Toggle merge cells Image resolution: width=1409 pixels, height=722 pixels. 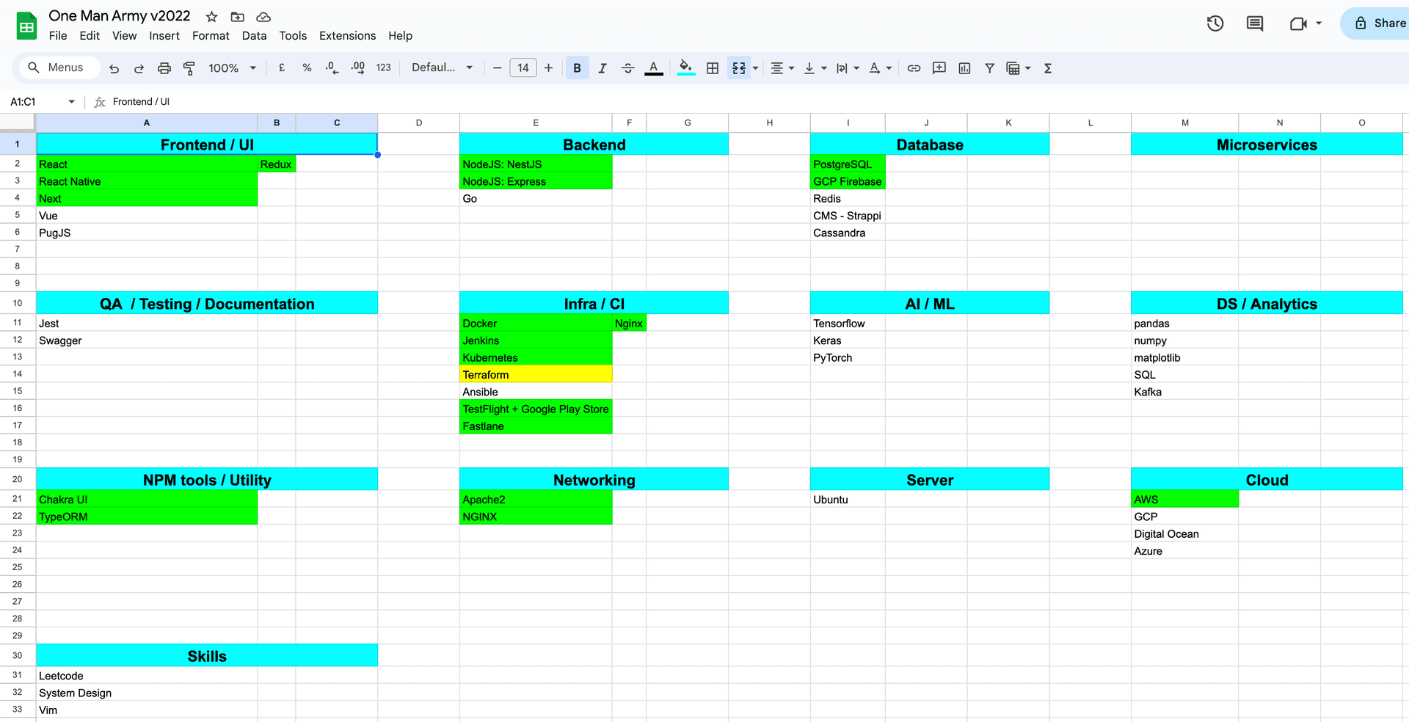(x=739, y=68)
